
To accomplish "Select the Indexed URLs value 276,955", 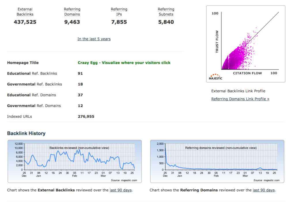I will pos(86,116).
